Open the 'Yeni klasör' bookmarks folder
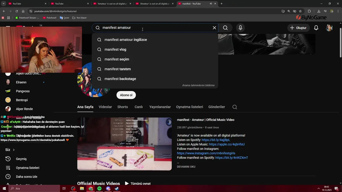The width and height of the screenshot is (342, 192). point(79,18)
